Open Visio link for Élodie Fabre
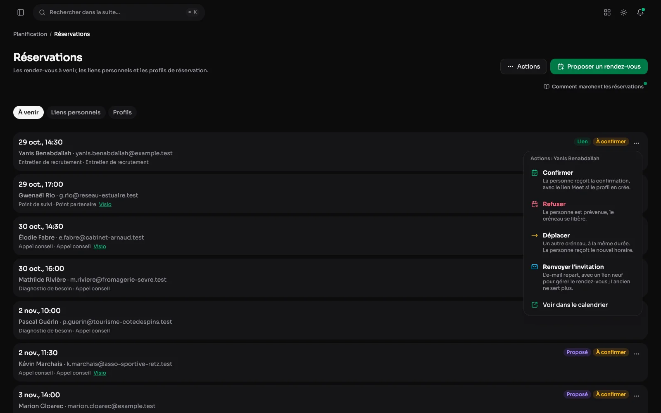Viewport: 661px width, 413px height. (100, 247)
